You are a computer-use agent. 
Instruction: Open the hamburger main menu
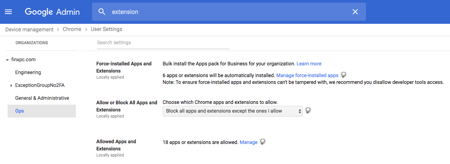9,12
